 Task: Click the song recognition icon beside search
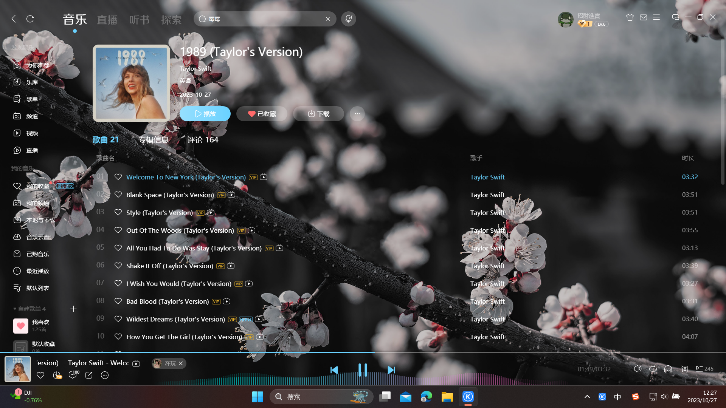[348, 19]
